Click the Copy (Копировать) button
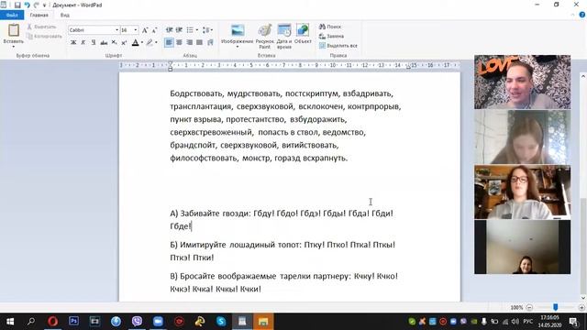 (x=44, y=37)
